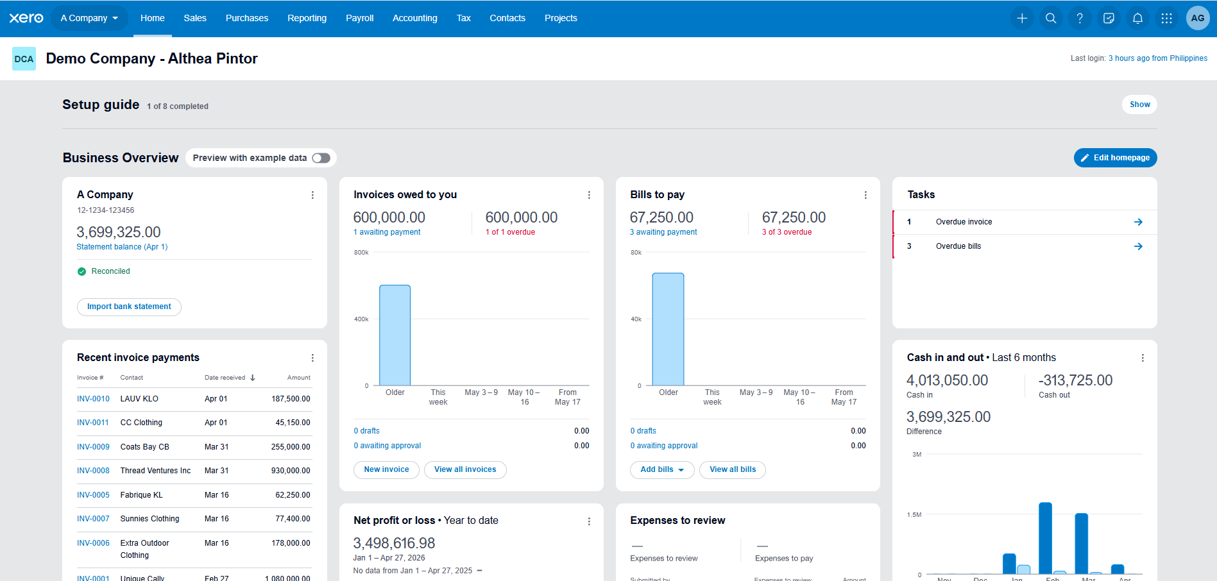This screenshot has height=581, width=1217.
Task: Open Invoices owed to you options menu
Action: pos(589,195)
